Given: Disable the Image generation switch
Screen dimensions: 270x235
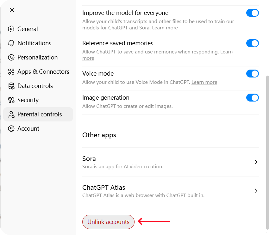Looking at the screenshot, I should click(252, 98).
